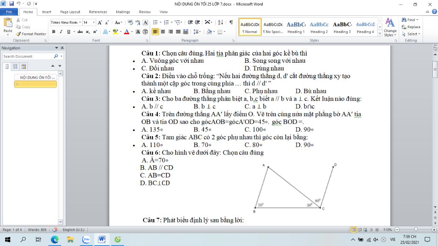Open Microsoft Edge from the taskbar
Viewport: 438px width, 246px height.
pos(55,239)
